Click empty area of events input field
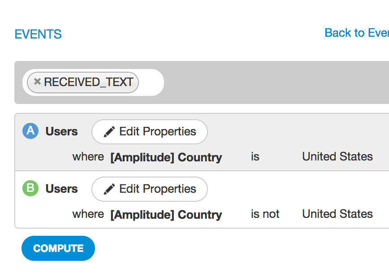Image resolution: width=389 pixels, height=277 pixels. [x=151, y=82]
